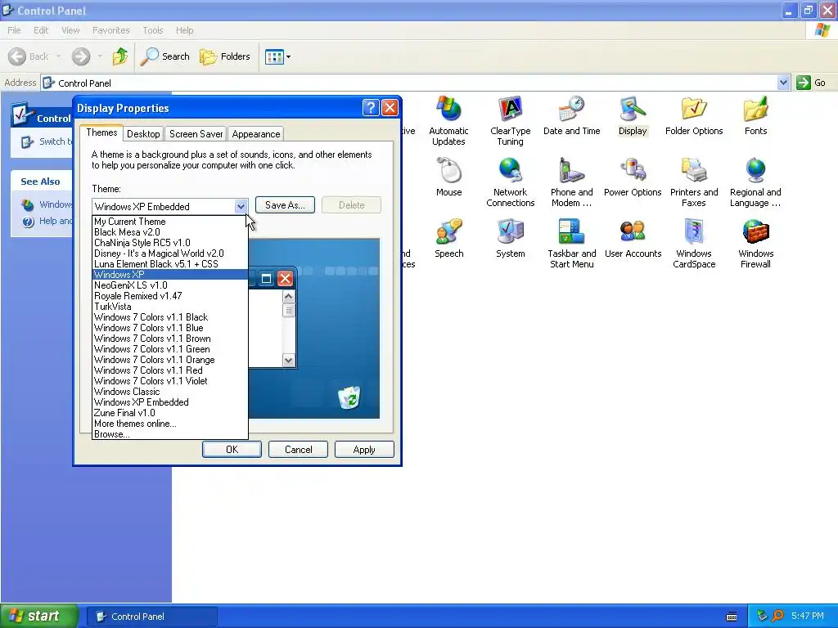The width and height of the screenshot is (838, 628).
Task: Click Apply in Display Properties
Action: click(364, 449)
